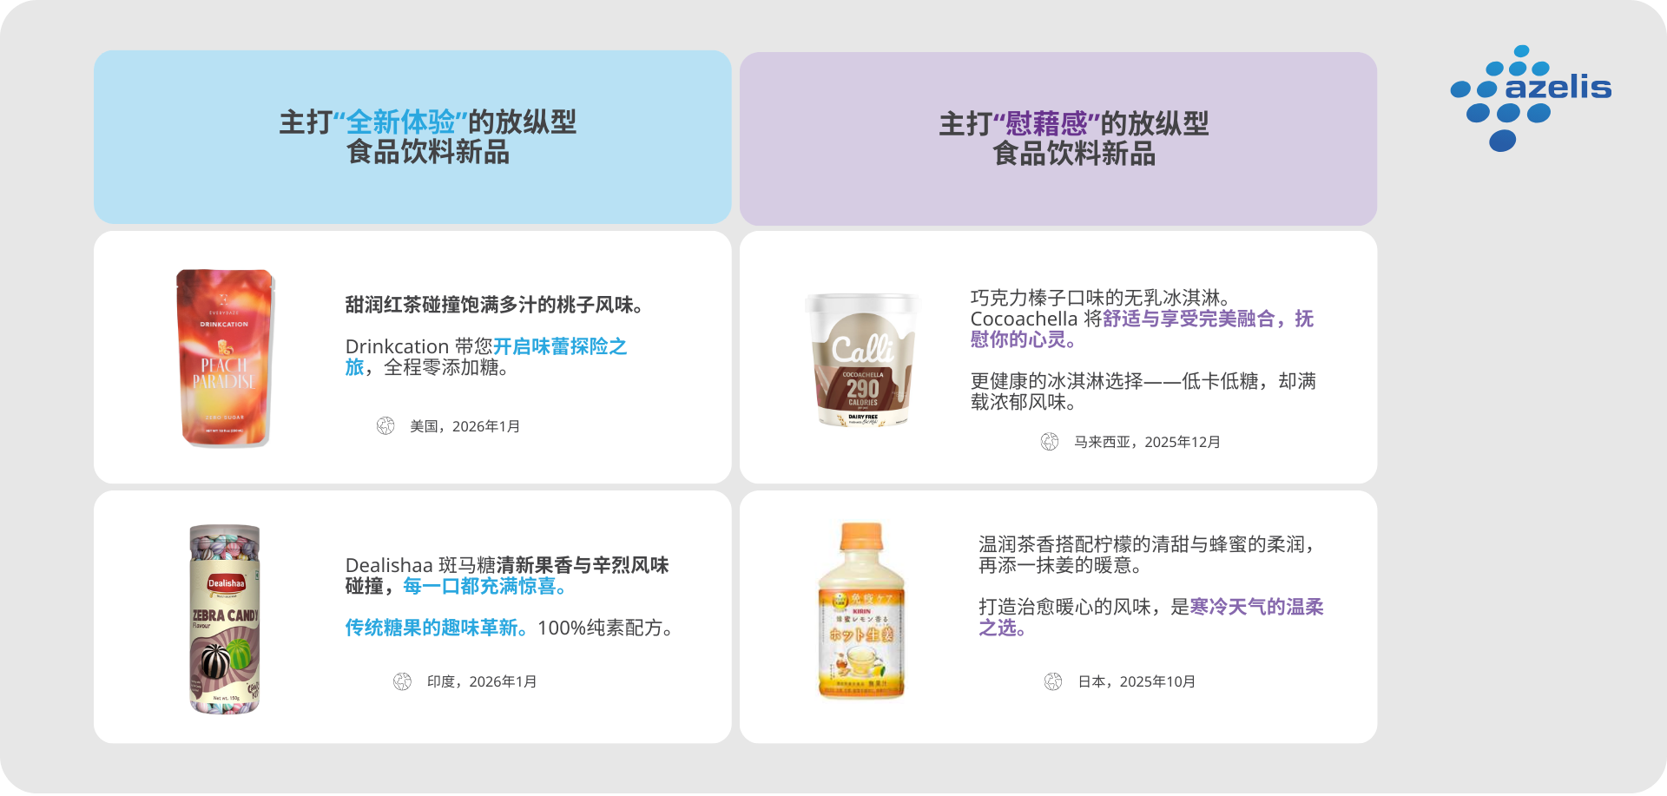Select the Calli Cocoachella ice cream tub image
Image resolution: width=1667 pixels, height=796 pixels.
point(862,359)
